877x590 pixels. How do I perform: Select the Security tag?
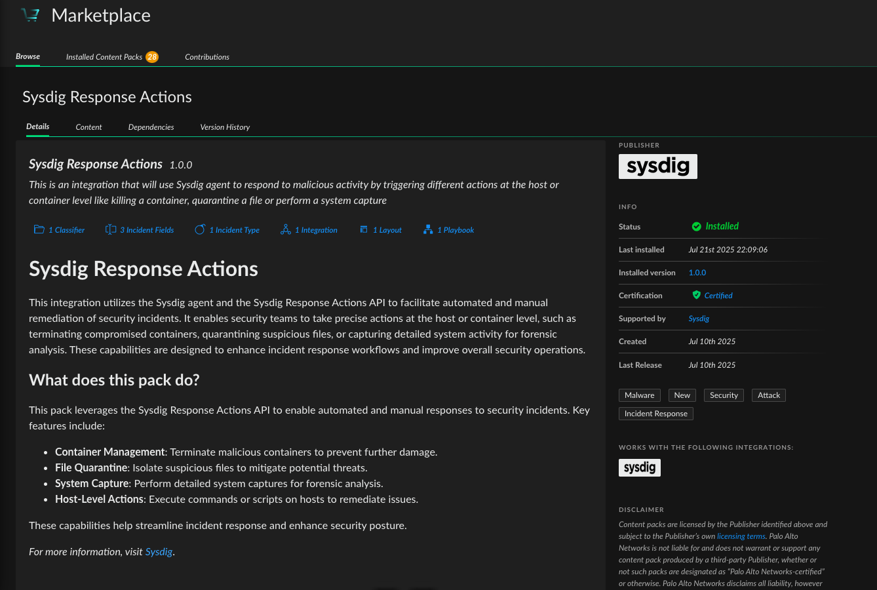724,395
